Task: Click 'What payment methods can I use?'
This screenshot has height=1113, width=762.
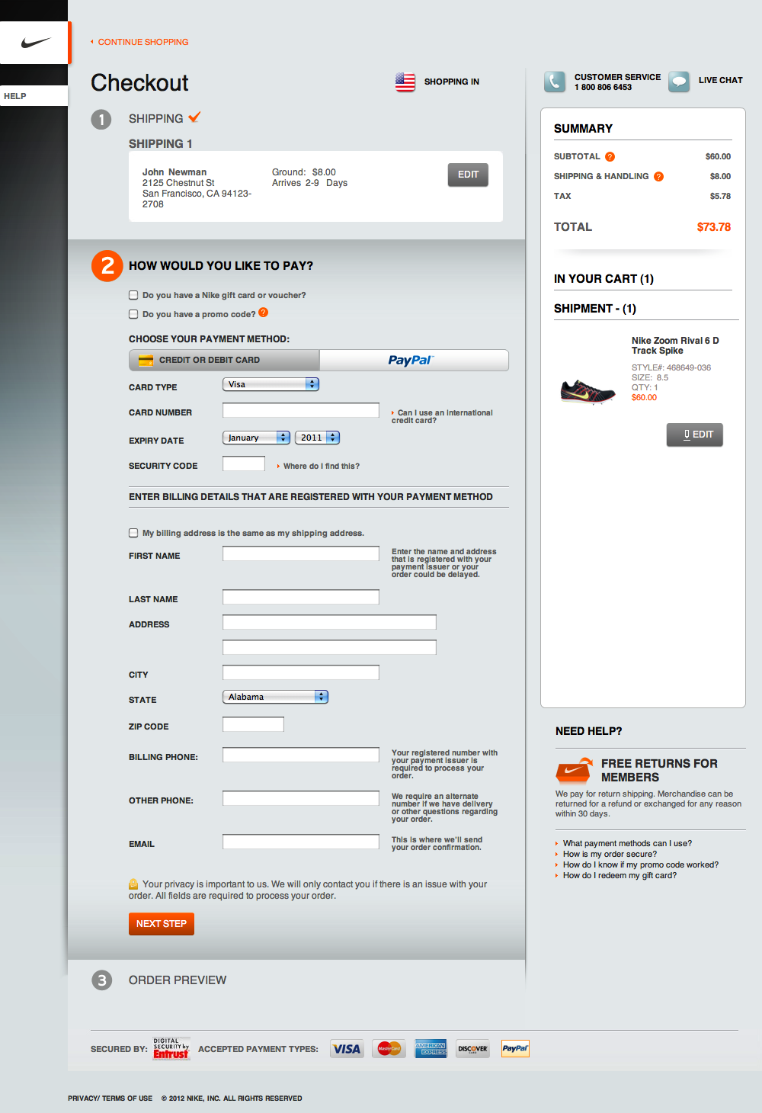Action: coord(627,843)
